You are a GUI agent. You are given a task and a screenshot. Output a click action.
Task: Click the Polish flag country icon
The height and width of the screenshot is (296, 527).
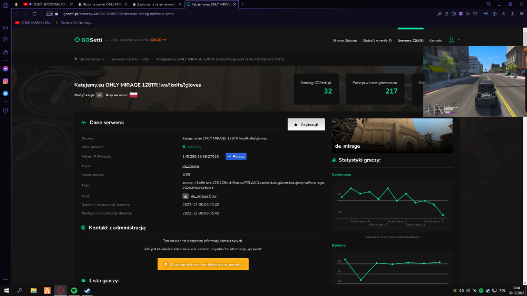(133, 95)
